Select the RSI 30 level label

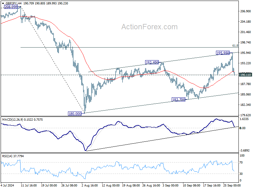[x=241, y=174]
